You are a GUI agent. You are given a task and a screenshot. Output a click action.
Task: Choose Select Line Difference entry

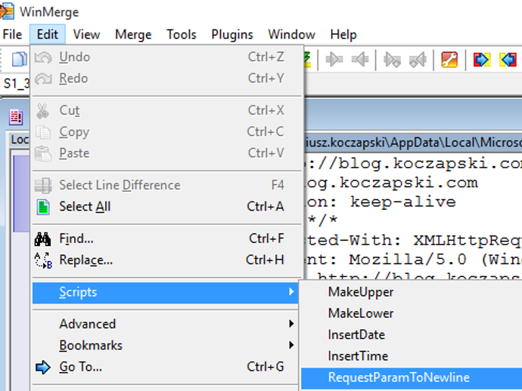pos(166,186)
